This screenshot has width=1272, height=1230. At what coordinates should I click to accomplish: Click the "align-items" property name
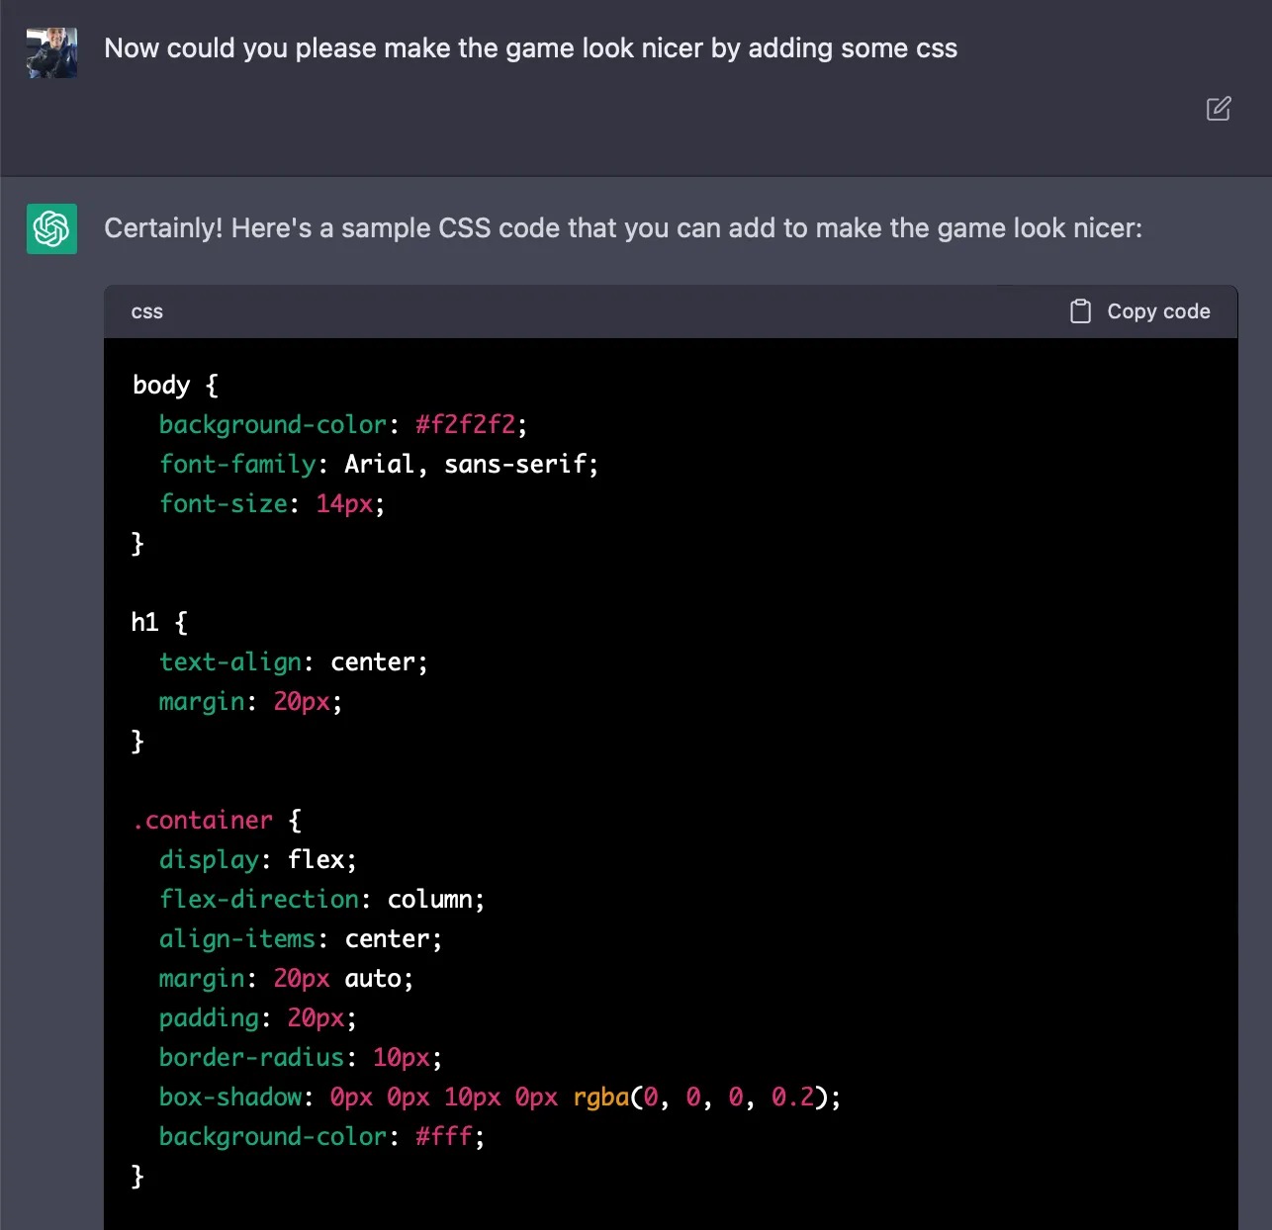237,938
